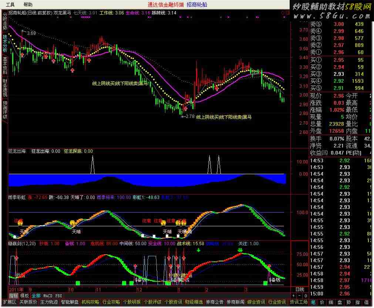Screen dimensions: 374x308
Task: Open the 综合资讯 bottom tab
Action: tap(256, 302)
